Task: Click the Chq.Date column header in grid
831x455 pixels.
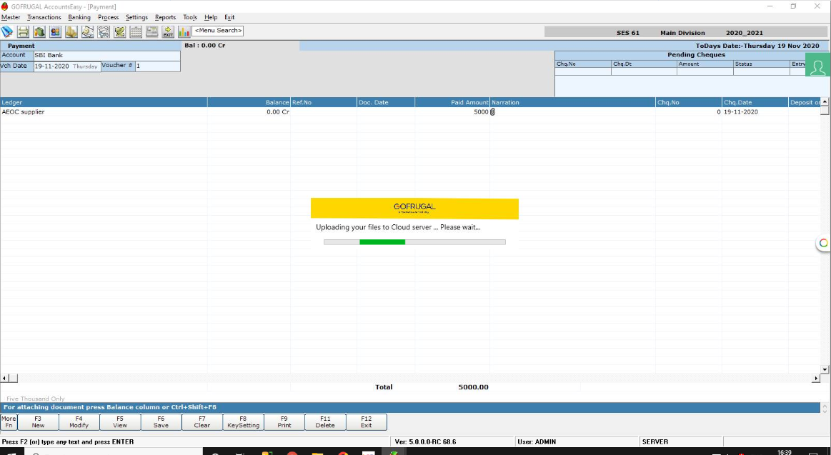Action: (755, 102)
